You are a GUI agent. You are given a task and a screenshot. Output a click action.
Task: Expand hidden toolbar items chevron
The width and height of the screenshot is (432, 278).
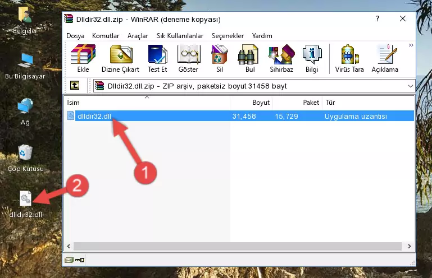click(411, 45)
